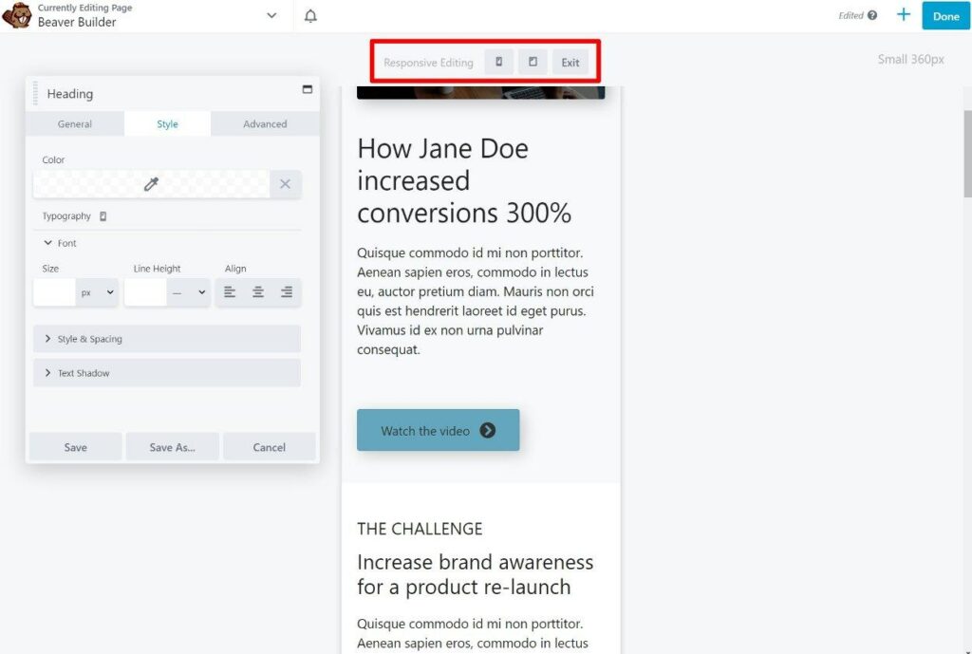The width and height of the screenshot is (972, 654).
Task: Open the color picker eyedropper field
Action: point(151,184)
